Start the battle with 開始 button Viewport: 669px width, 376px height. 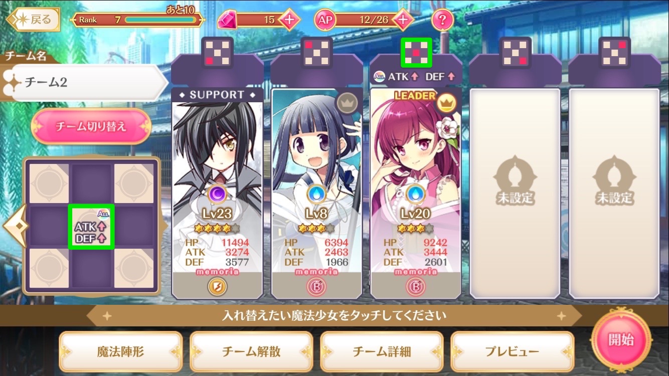click(621, 339)
